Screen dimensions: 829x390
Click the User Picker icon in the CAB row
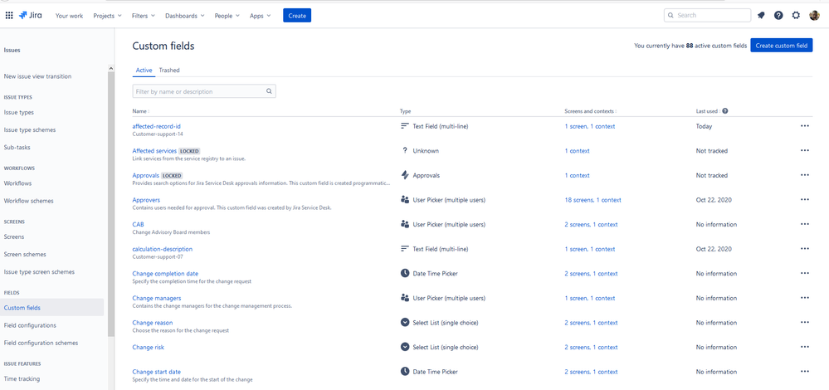(405, 224)
